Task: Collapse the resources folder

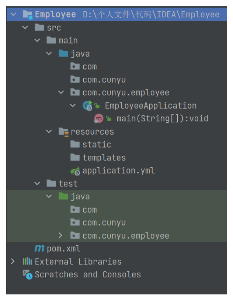Action: [49, 132]
